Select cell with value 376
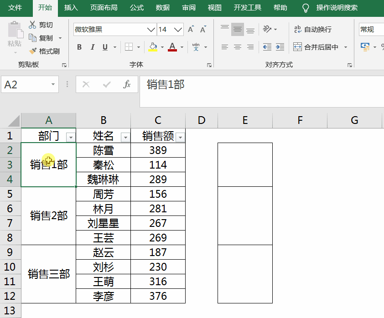This screenshot has width=384, height=318. 158,296
